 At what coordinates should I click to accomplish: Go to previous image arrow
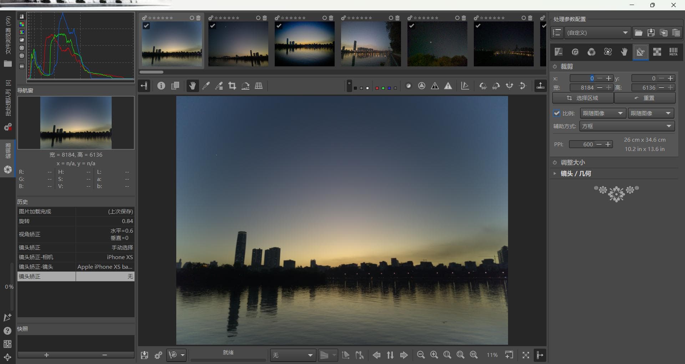click(x=376, y=355)
